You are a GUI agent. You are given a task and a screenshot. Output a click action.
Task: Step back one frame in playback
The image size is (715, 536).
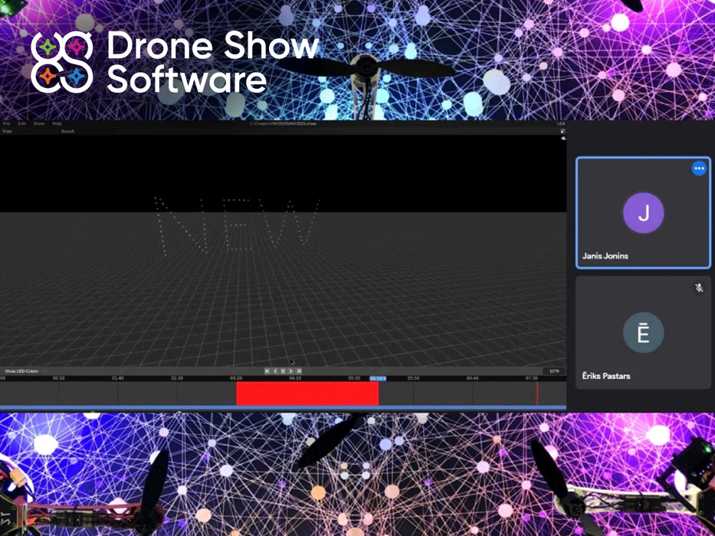[x=275, y=371]
